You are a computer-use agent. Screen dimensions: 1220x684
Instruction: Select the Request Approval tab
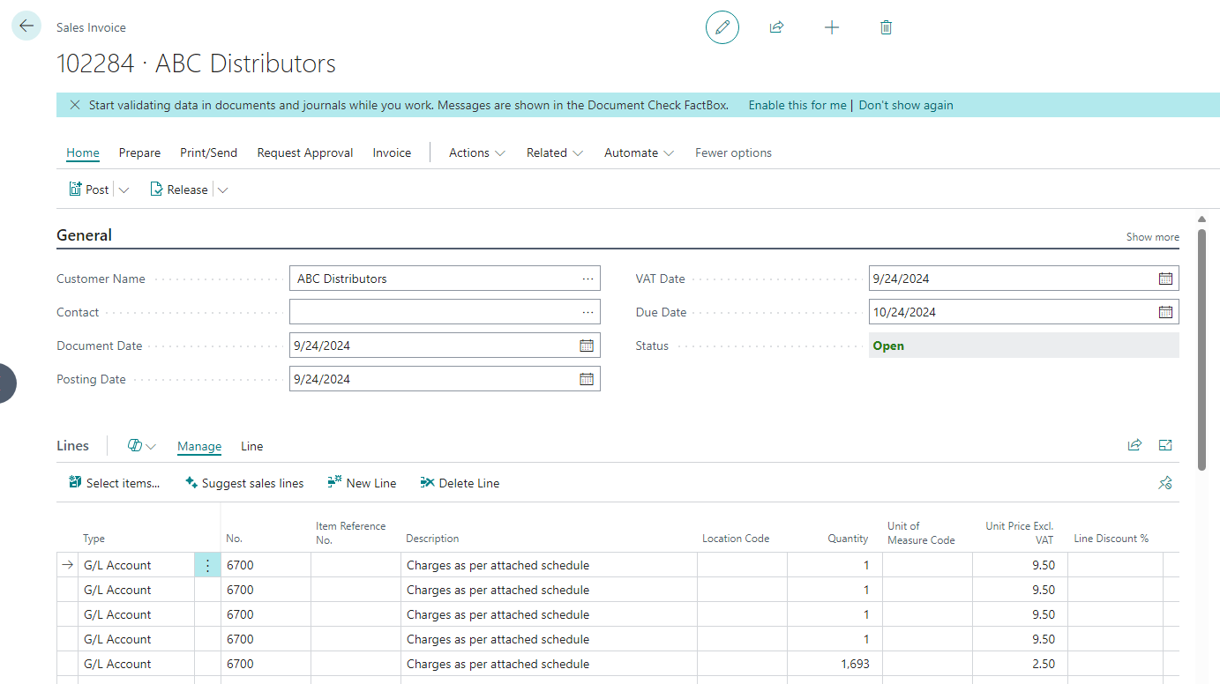pos(305,152)
